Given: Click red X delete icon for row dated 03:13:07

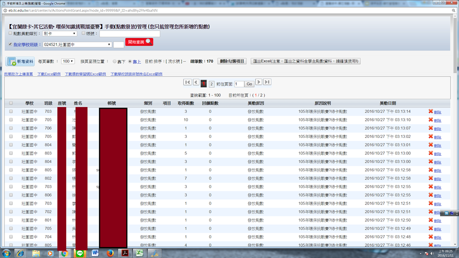Looking at the screenshot, I should [x=431, y=128].
